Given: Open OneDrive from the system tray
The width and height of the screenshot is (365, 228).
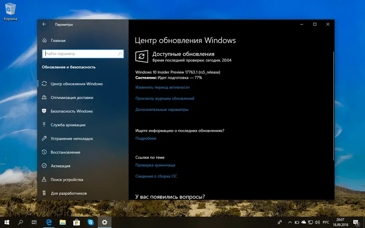Looking at the screenshot, I should [304, 222].
